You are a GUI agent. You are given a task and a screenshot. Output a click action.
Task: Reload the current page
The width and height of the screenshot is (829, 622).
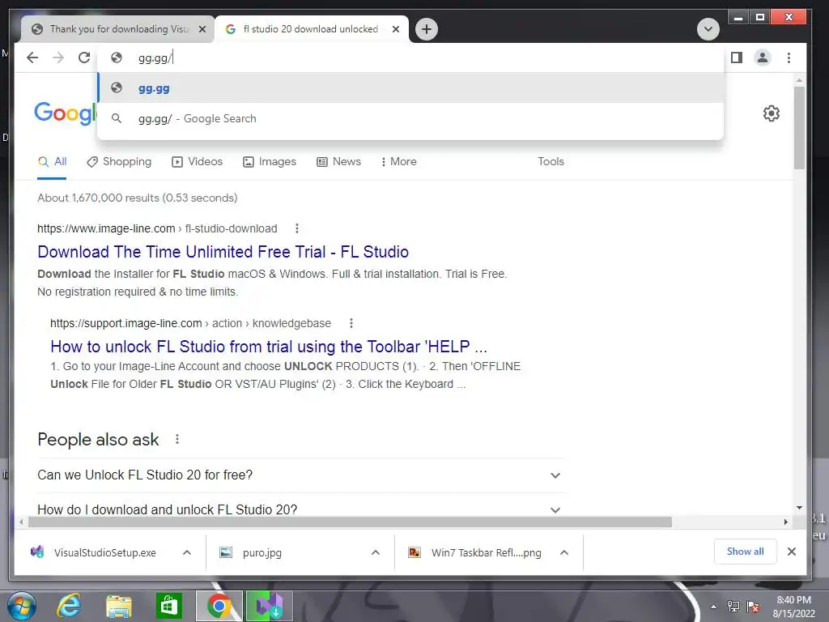[84, 58]
